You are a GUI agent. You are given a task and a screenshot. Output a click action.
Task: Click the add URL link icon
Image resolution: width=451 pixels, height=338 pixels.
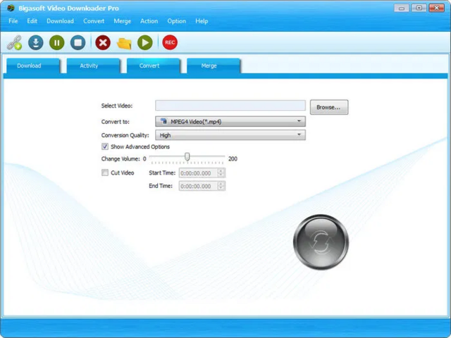14,42
